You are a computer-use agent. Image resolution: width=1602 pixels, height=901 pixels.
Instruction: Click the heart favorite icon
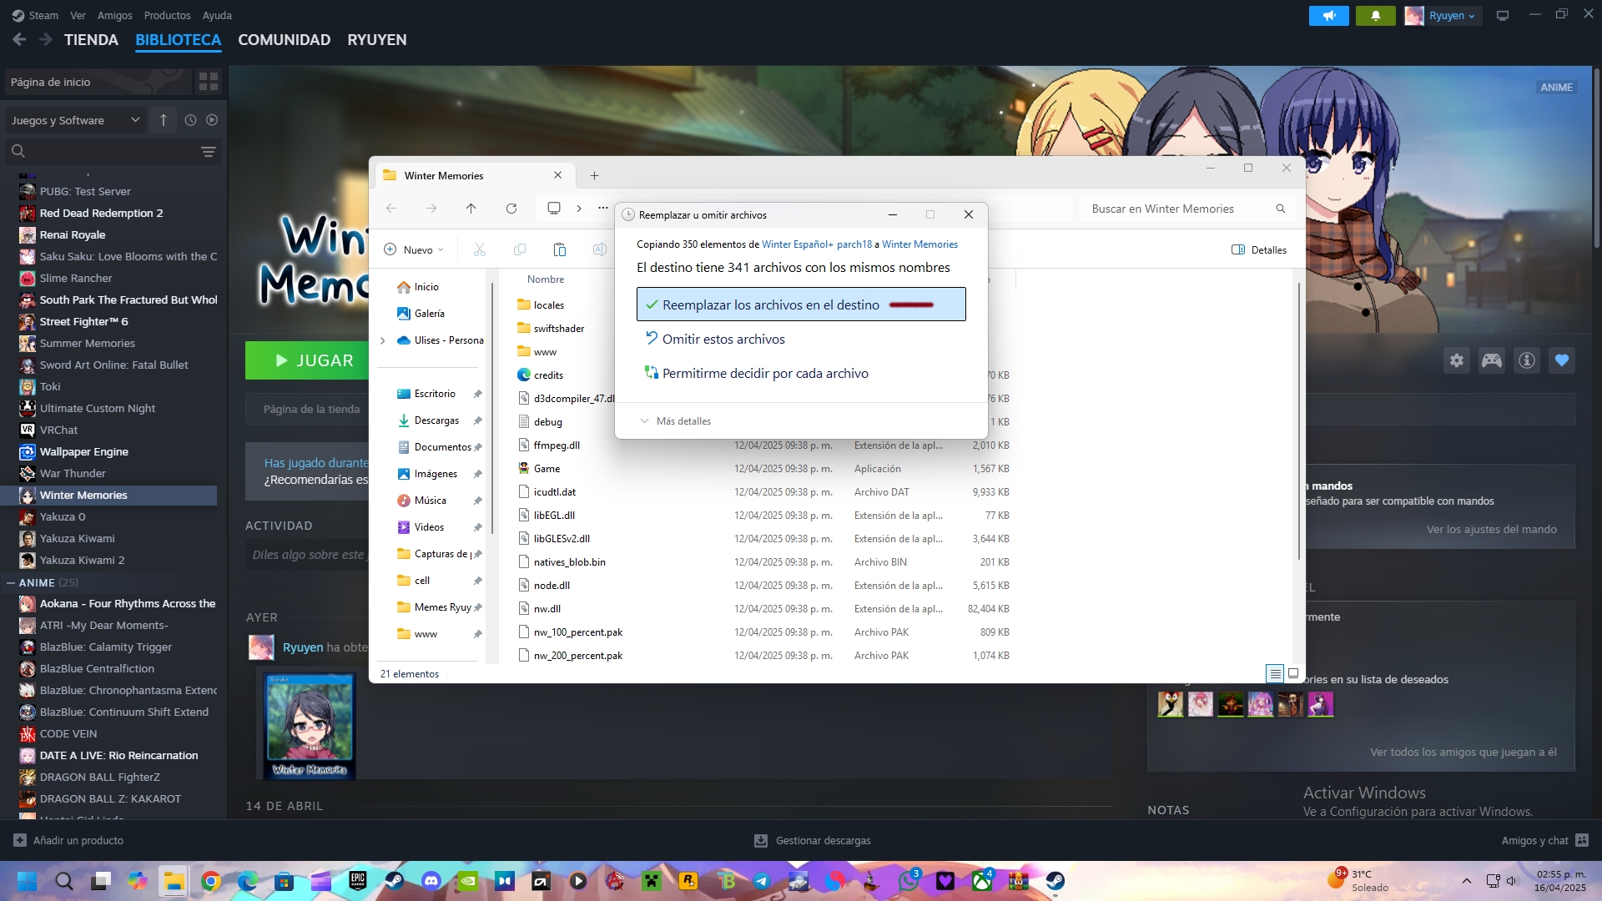(x=1562, y=360)
